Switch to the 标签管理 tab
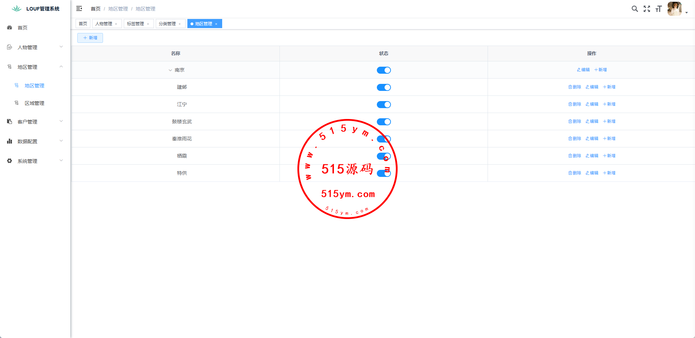This screenshot has height=338, width=695. (135, 24)
